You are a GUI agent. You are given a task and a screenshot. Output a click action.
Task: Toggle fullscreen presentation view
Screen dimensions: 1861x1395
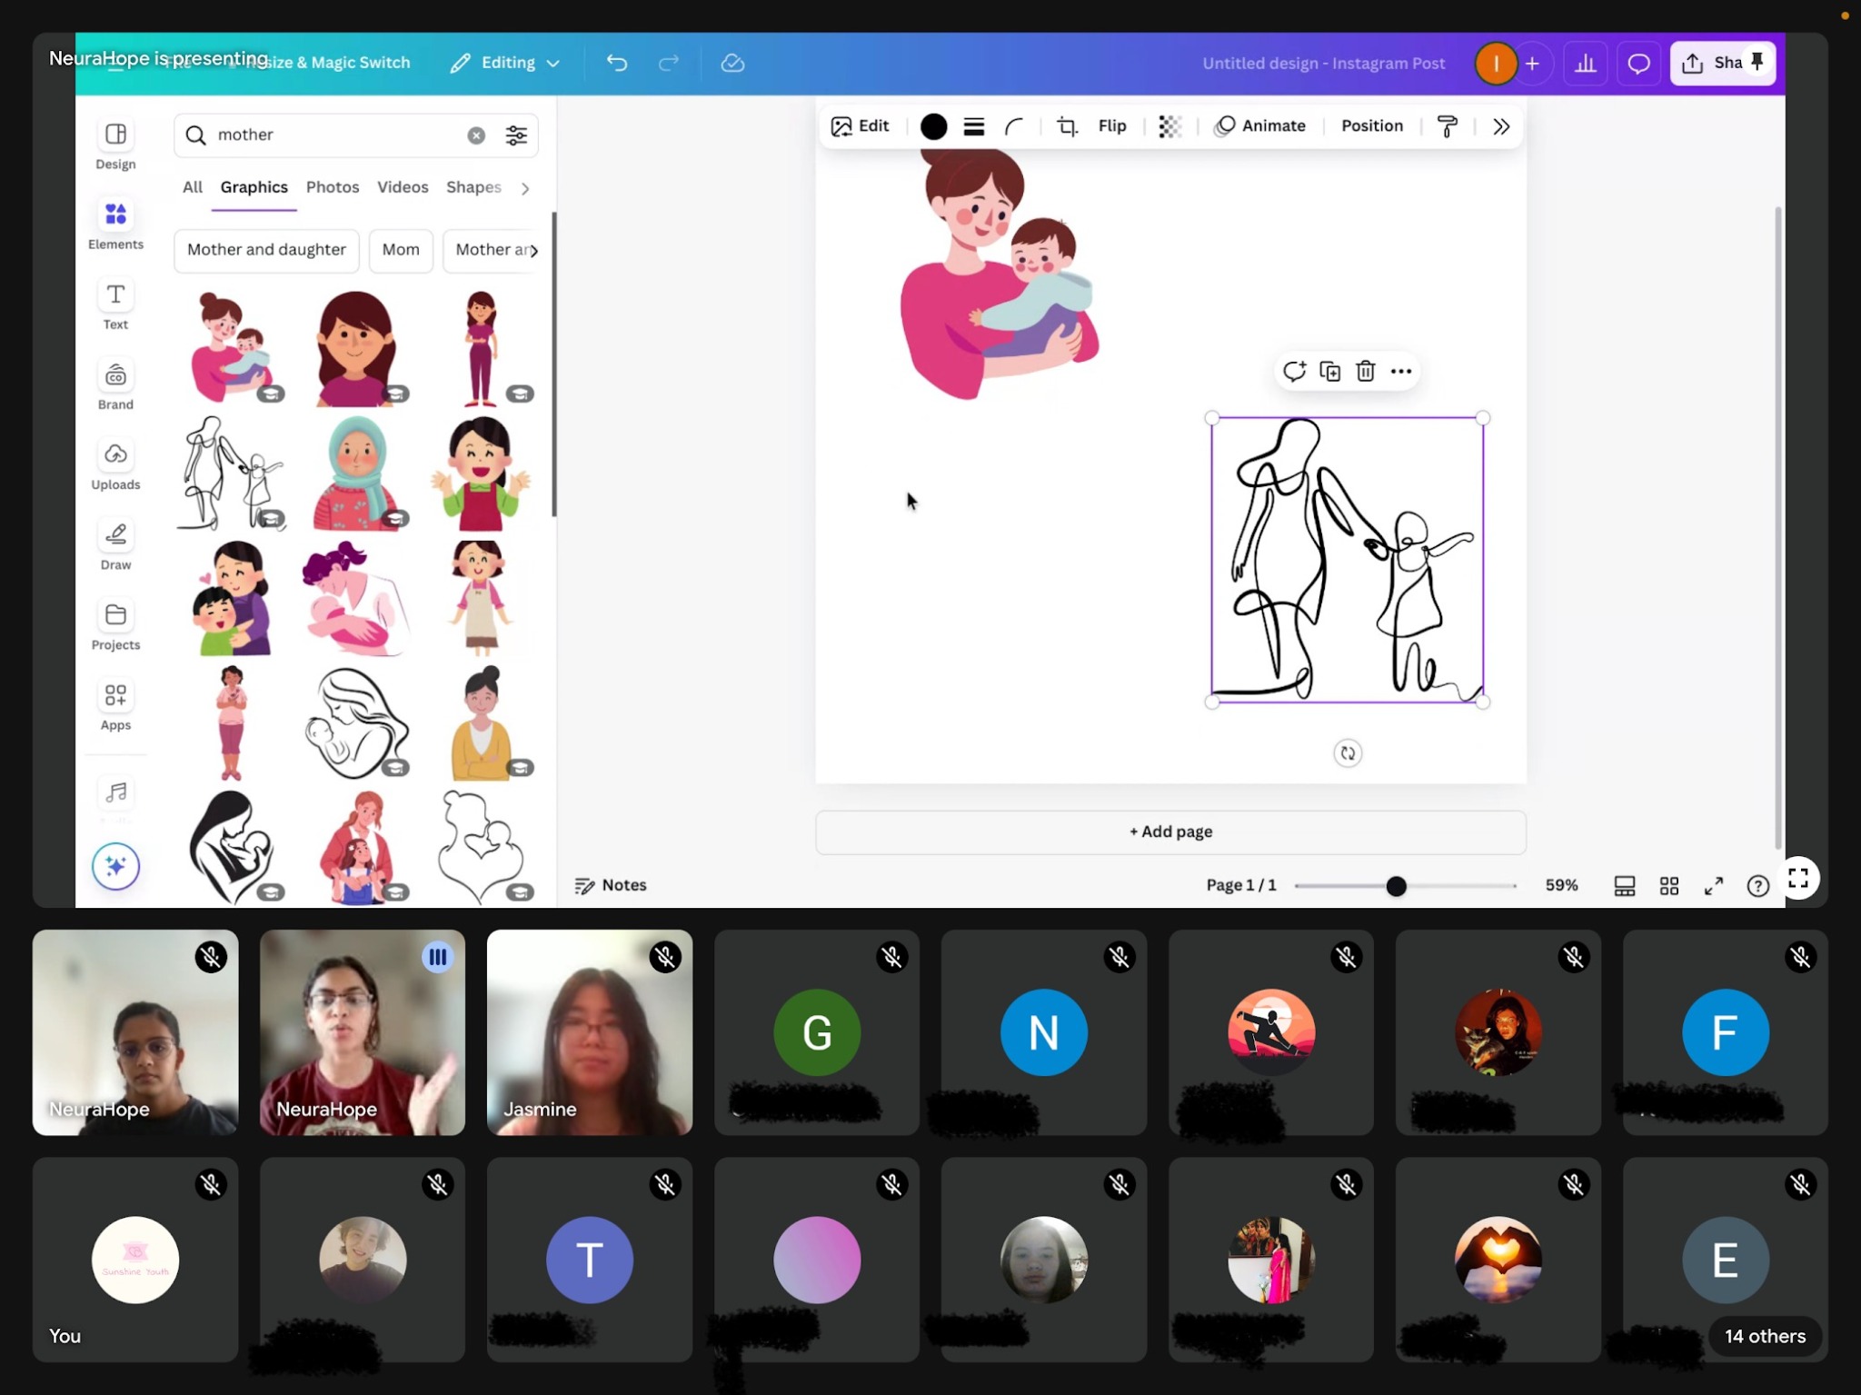(1713, 885)
